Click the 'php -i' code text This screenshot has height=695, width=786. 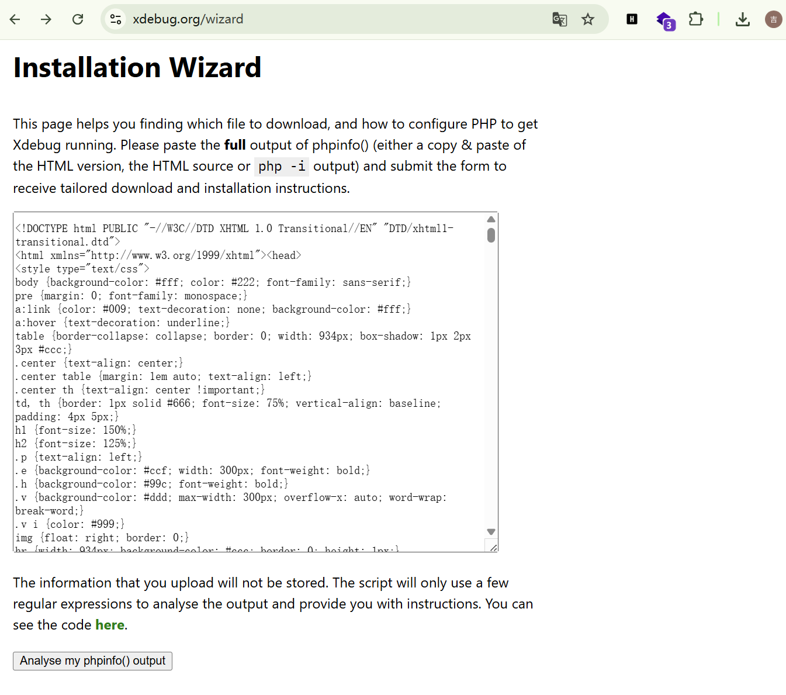282,167
